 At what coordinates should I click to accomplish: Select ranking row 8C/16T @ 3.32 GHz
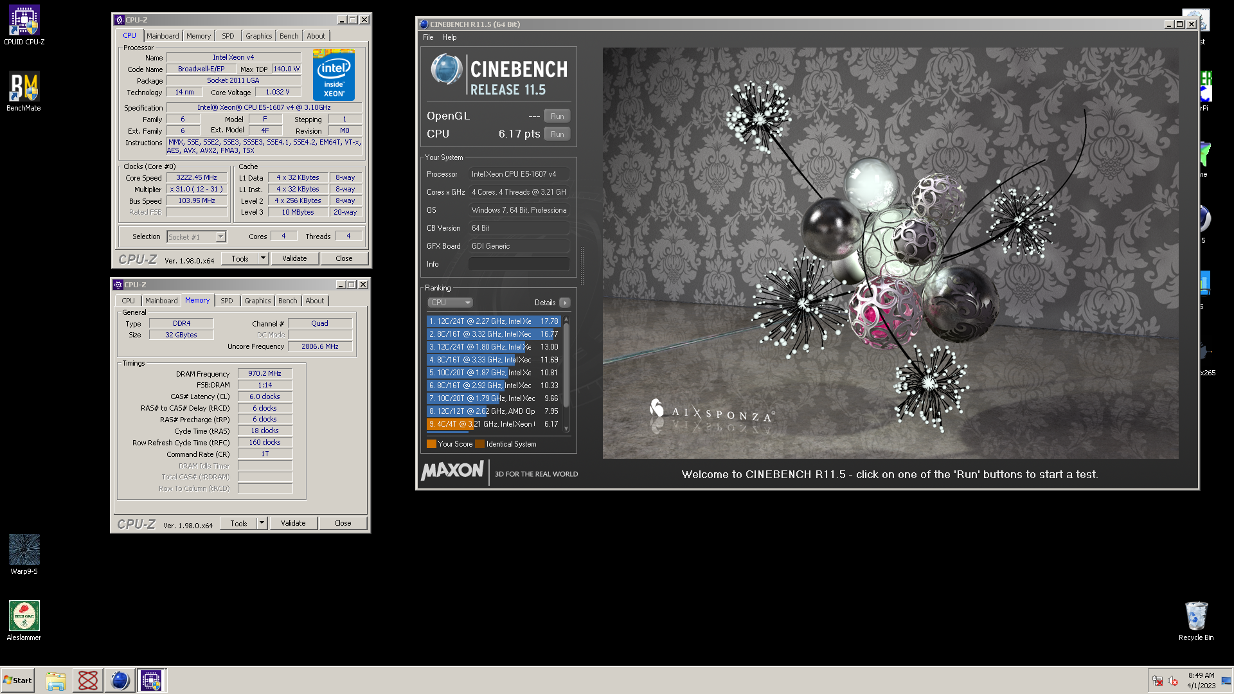point(493,334)
